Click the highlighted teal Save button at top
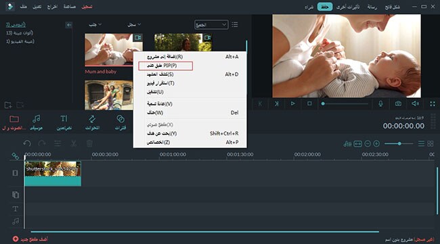Screen dimensions: 440x244 point(325,7)
